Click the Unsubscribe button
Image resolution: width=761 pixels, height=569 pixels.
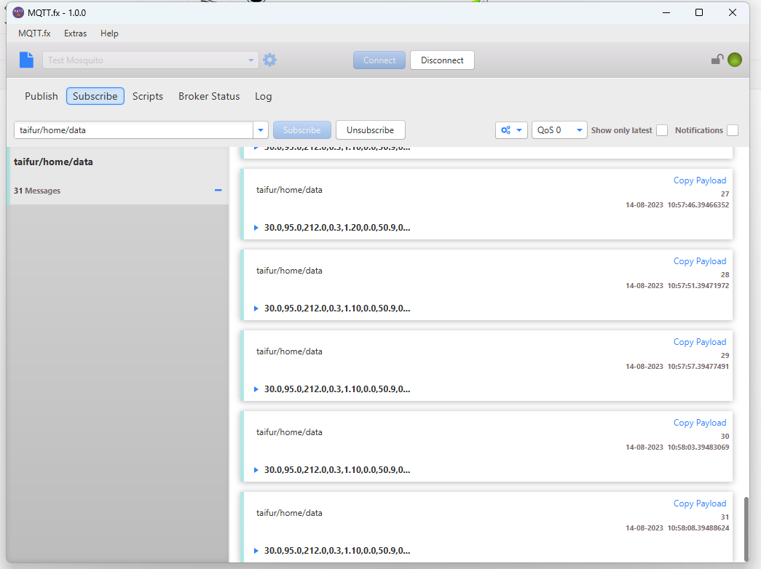pyautogui.click(x=370, y=130)
